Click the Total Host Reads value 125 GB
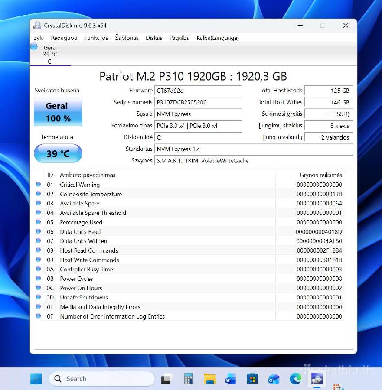The width and height of the screenshot is (382, 390). [x=329, y=91]
